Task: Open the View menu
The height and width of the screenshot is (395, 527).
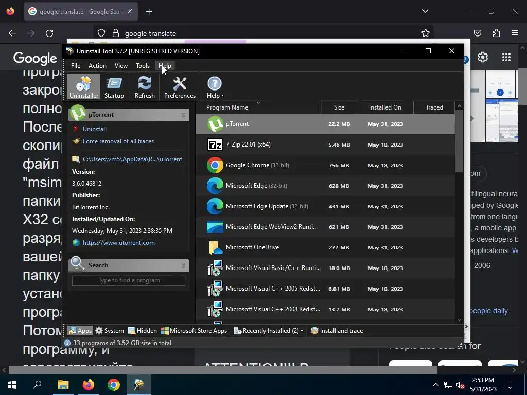Action: coord(121,66)
